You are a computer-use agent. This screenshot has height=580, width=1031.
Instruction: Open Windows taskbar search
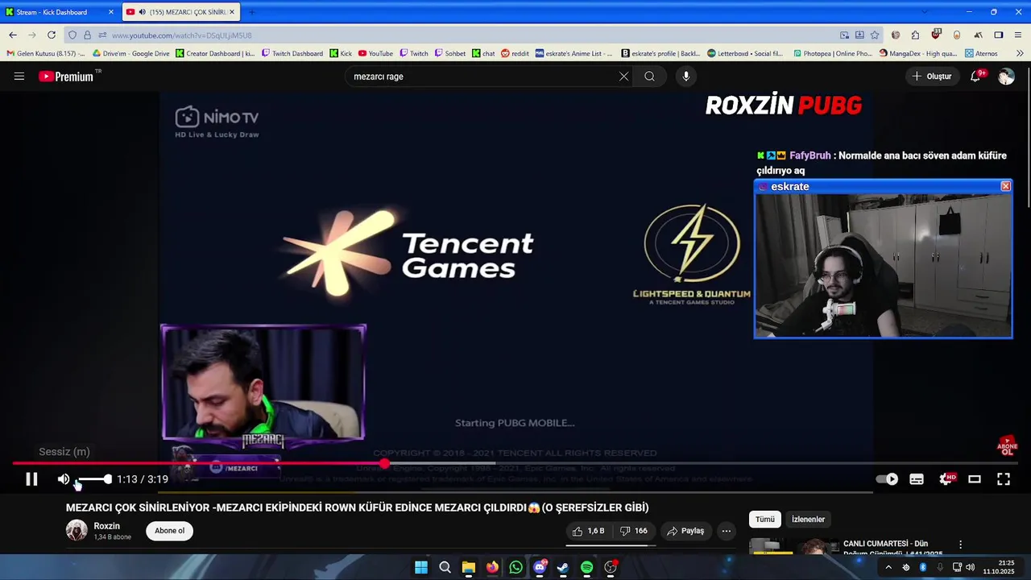445,568
